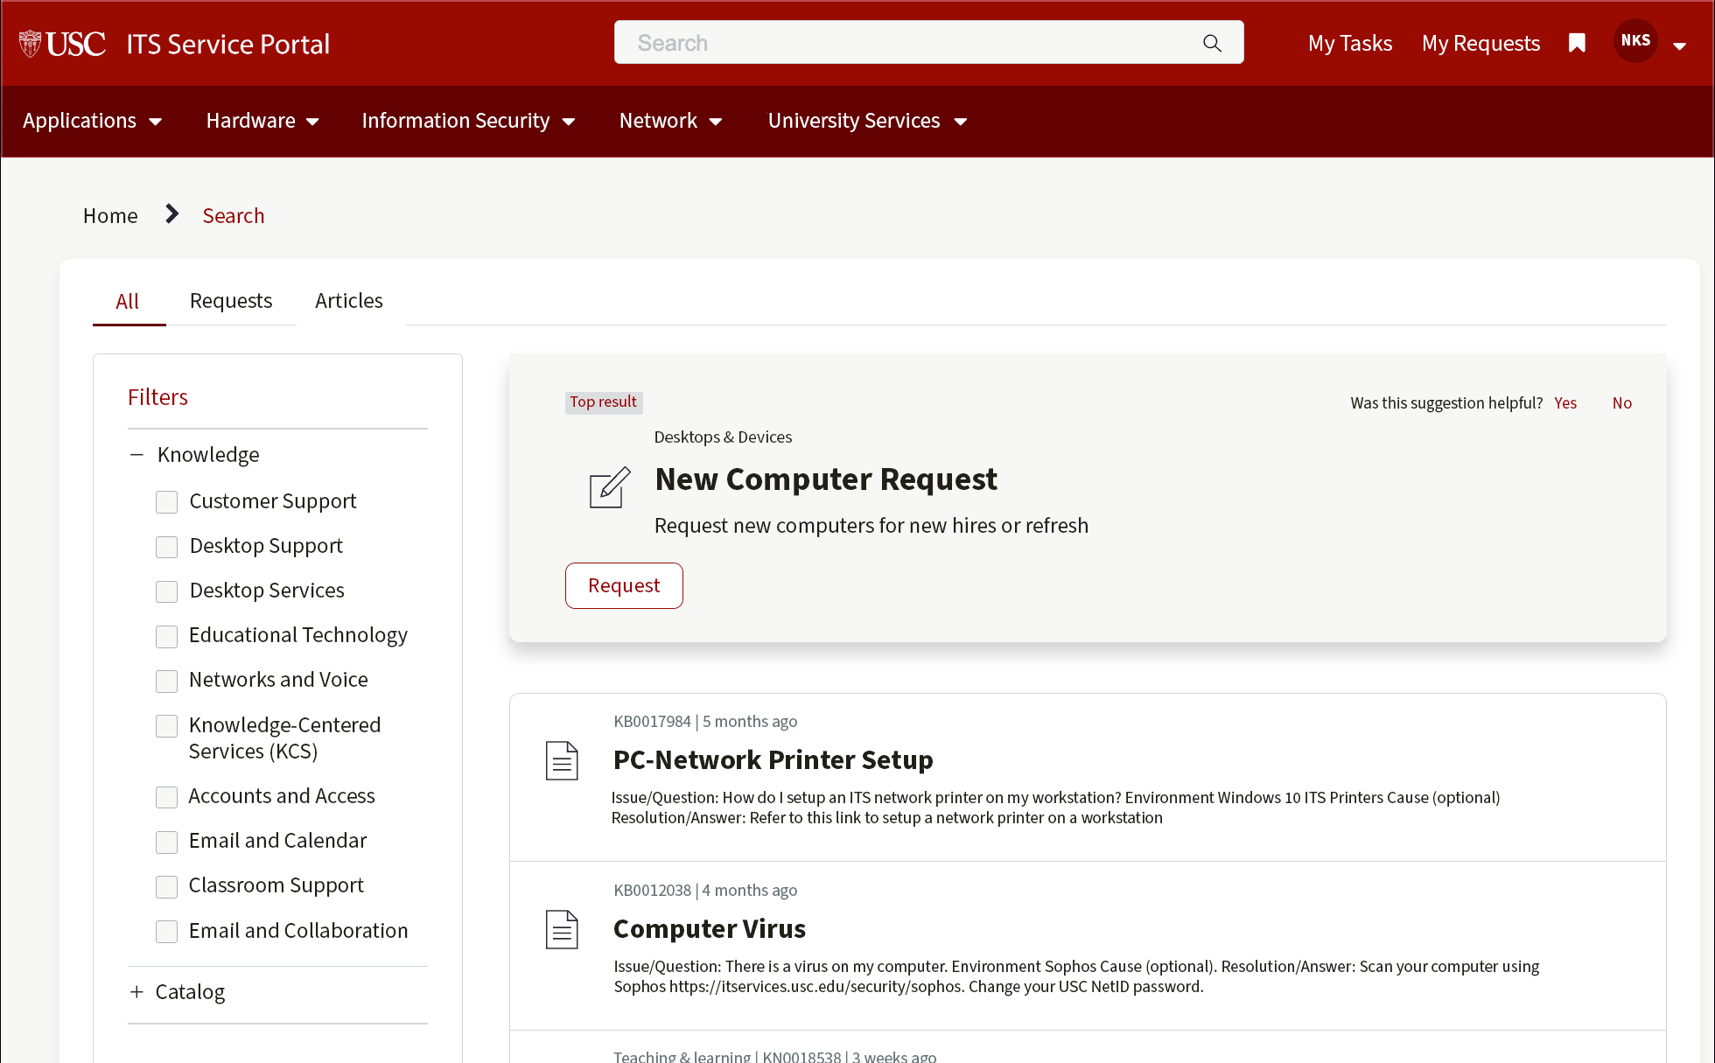Switch to the Articles tab
The height and width of the screenshot is (1063, 1715).
(x=348, y=301)
